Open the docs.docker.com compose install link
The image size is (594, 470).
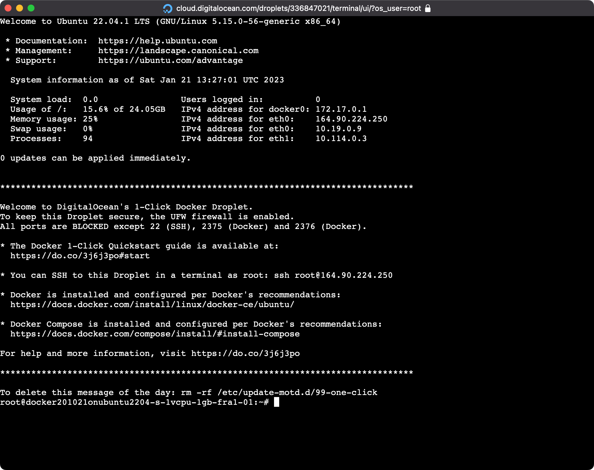coord(155,334)
